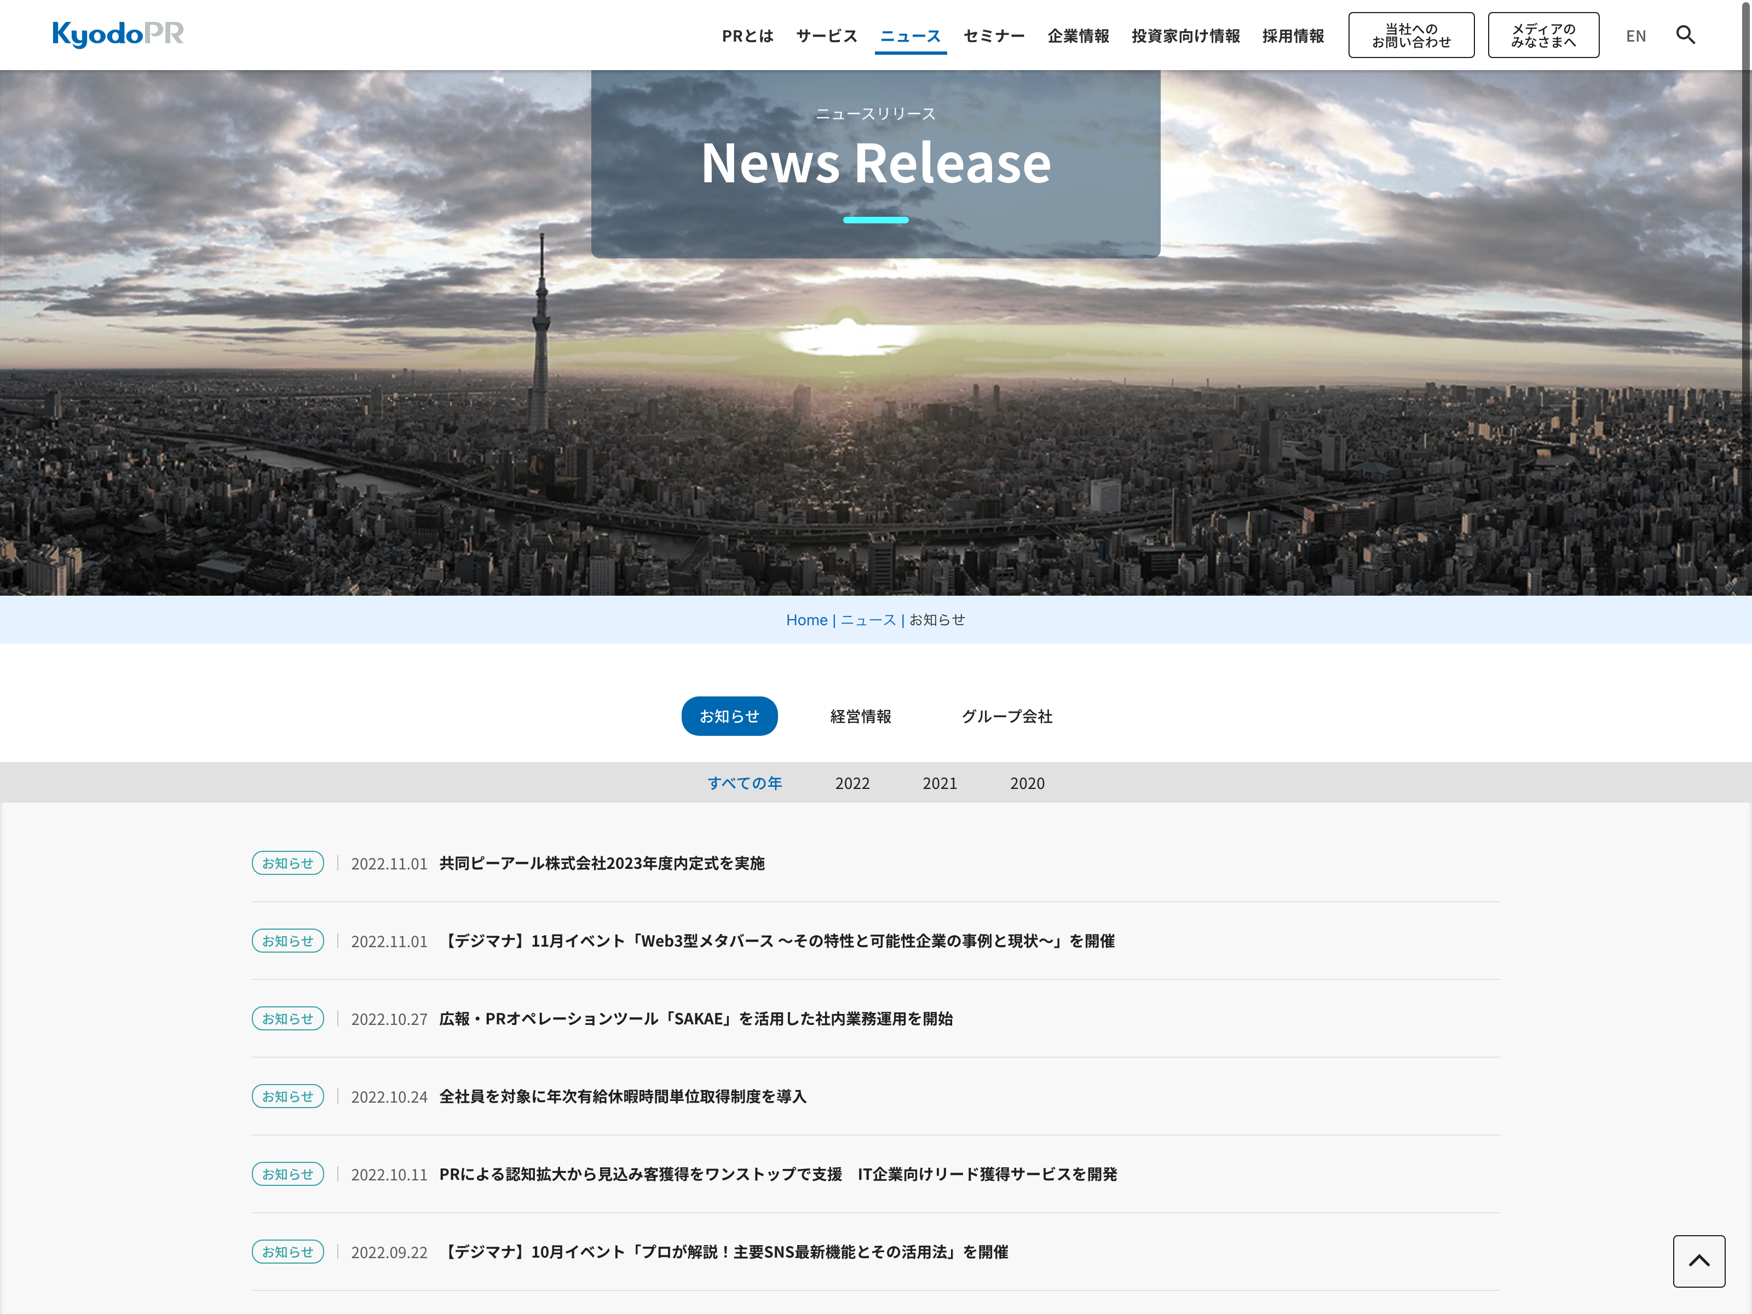
Task: Filter news by year 2022
Action: 851,782
